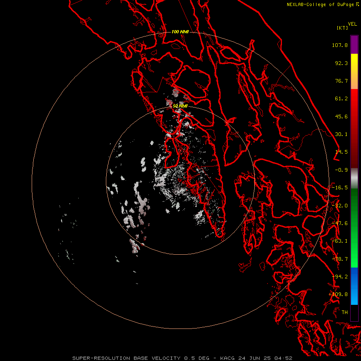Click the 100 NMI range ring label
This screenshot has width=361, height=361.
180,32
